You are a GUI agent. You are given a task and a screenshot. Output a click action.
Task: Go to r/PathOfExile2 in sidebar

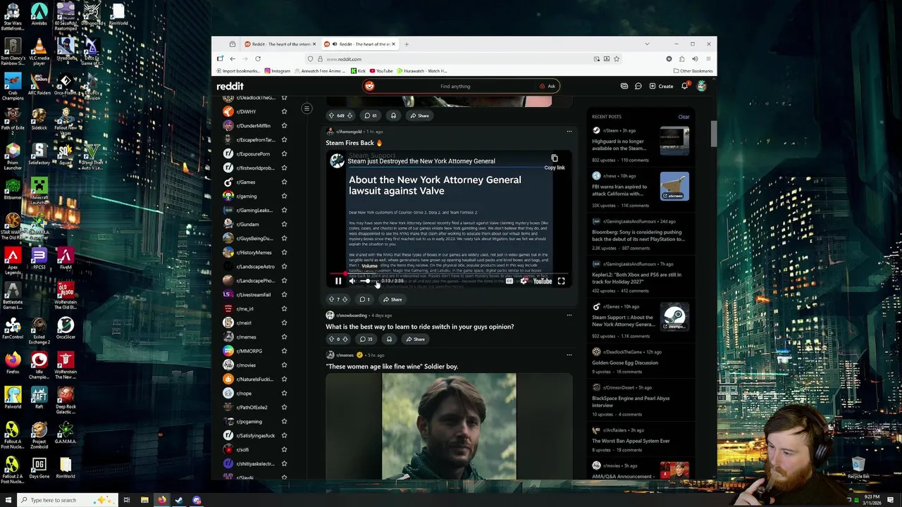pyautogui.click(x=252, y=407)
